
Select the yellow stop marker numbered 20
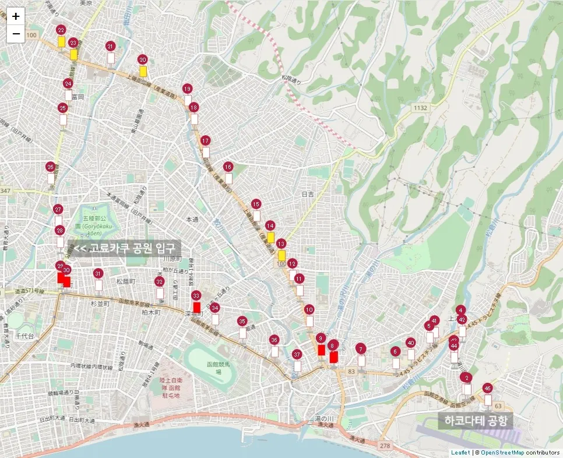click(143, 71)
